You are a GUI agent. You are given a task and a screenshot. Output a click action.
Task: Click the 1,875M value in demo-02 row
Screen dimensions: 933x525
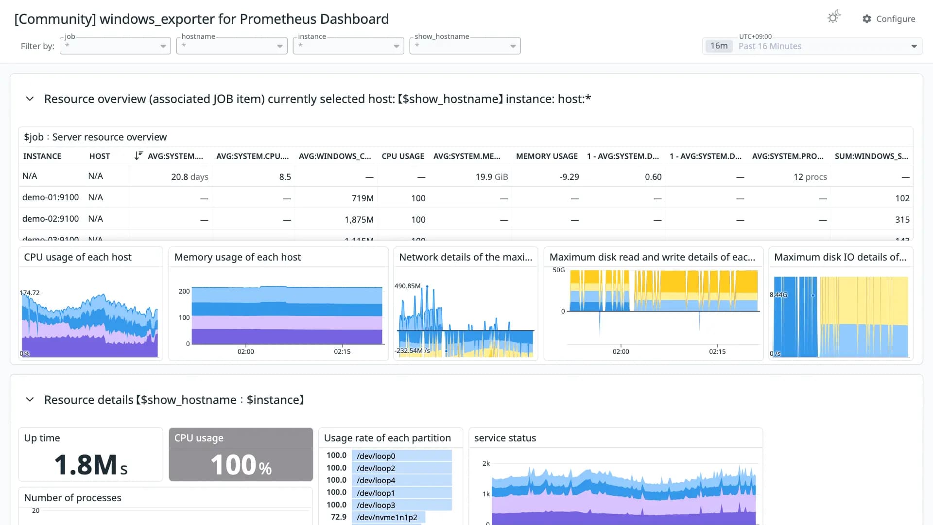coord(359,220)
